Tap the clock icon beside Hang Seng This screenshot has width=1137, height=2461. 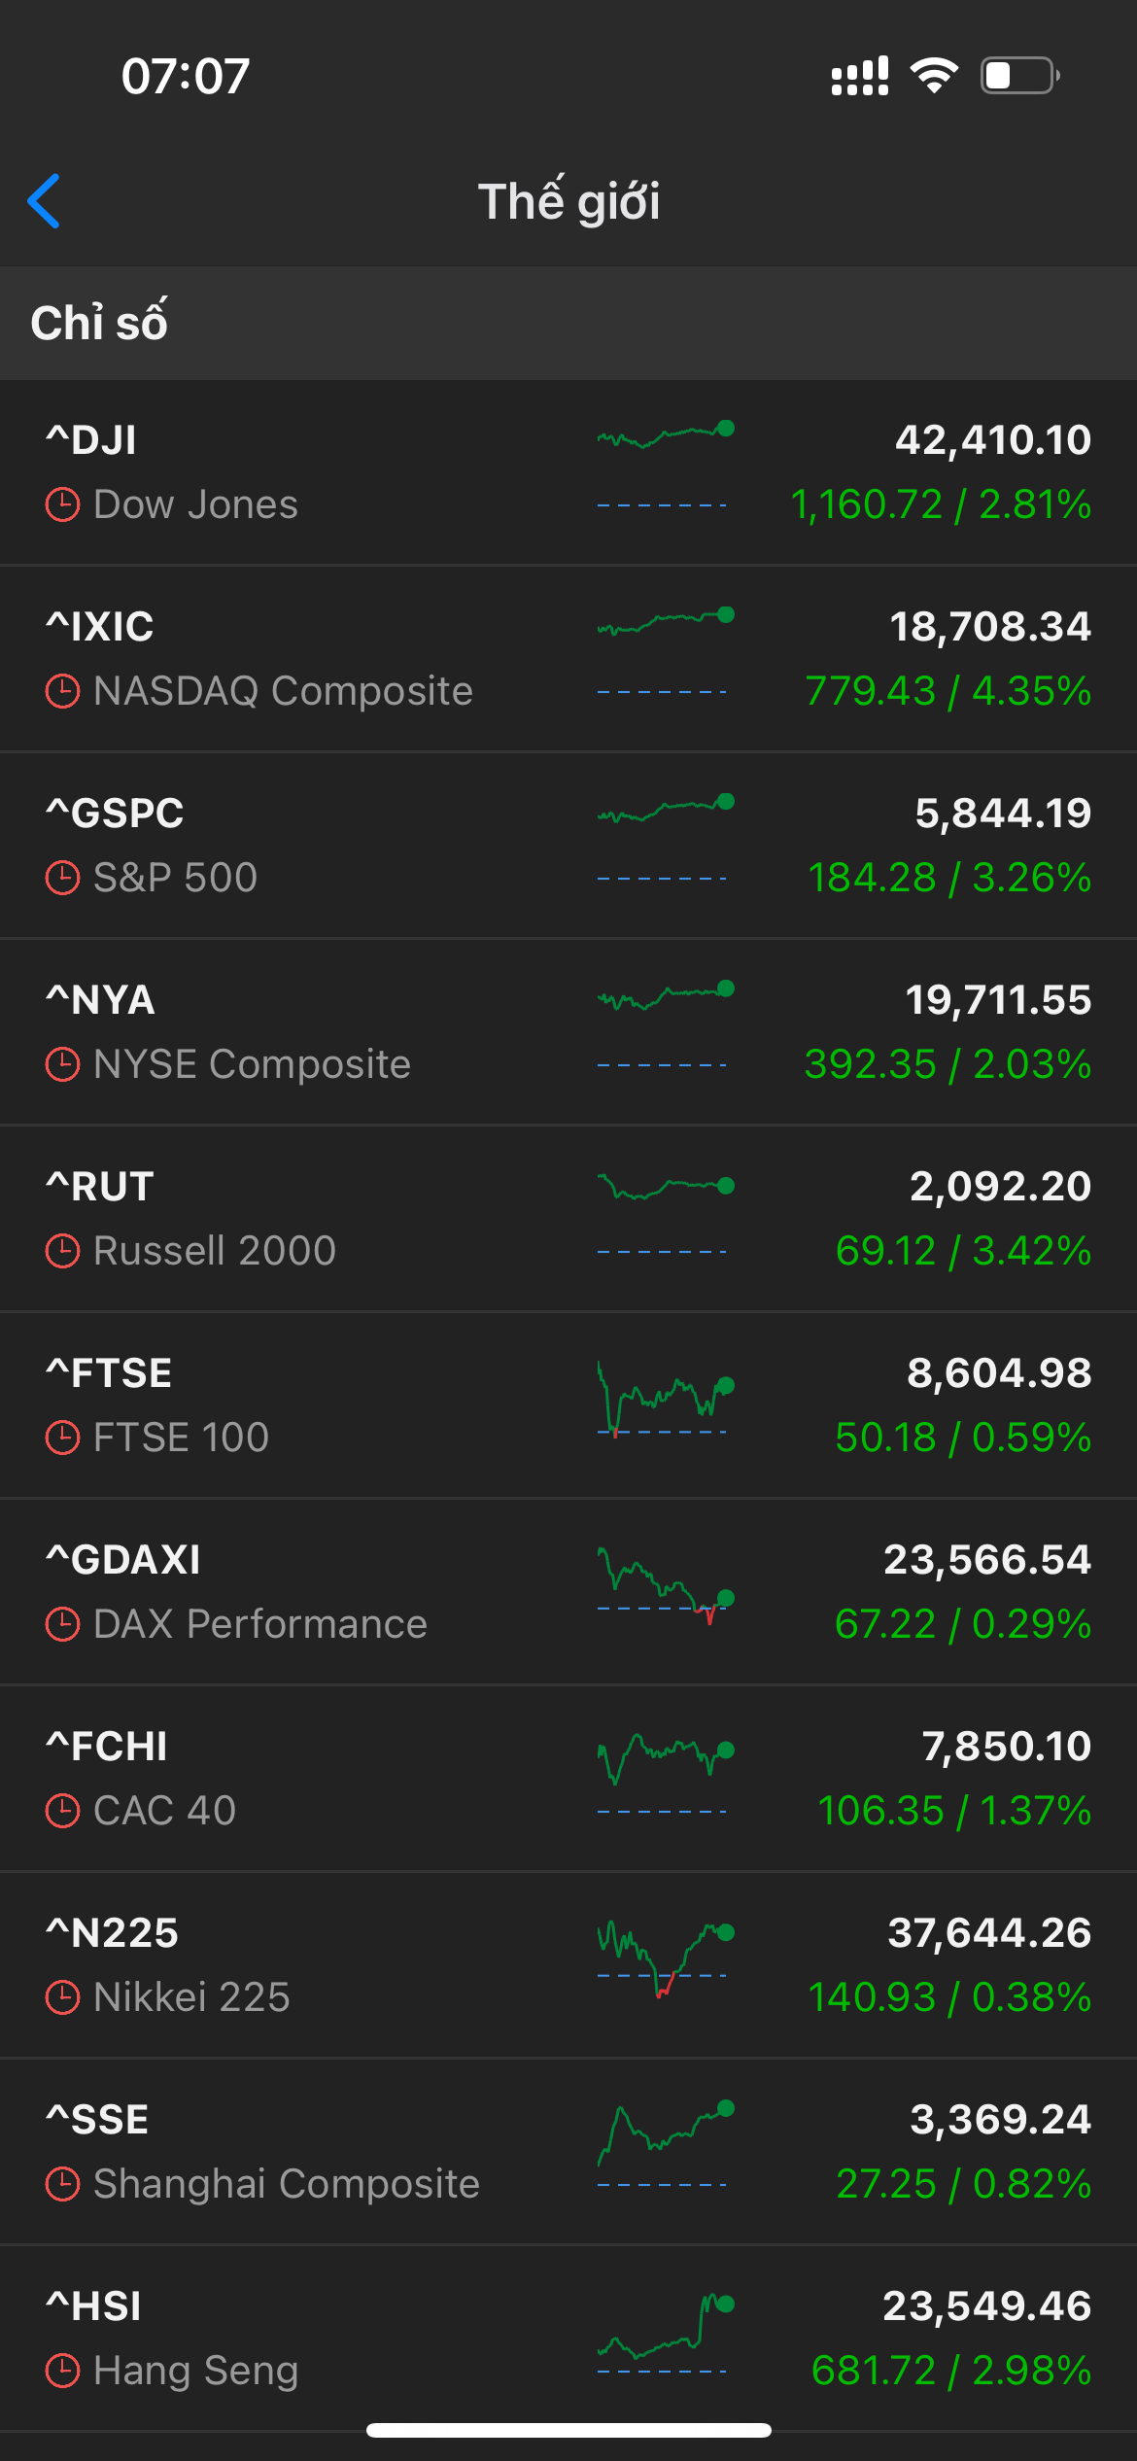click(x=63, y=2372)
